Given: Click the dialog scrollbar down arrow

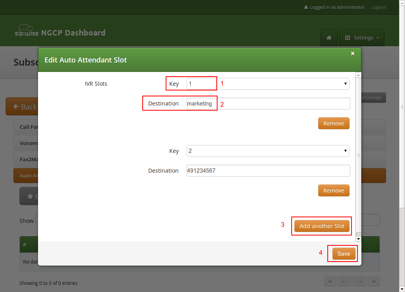Looking at the screenshot, I should pos(358,239).
